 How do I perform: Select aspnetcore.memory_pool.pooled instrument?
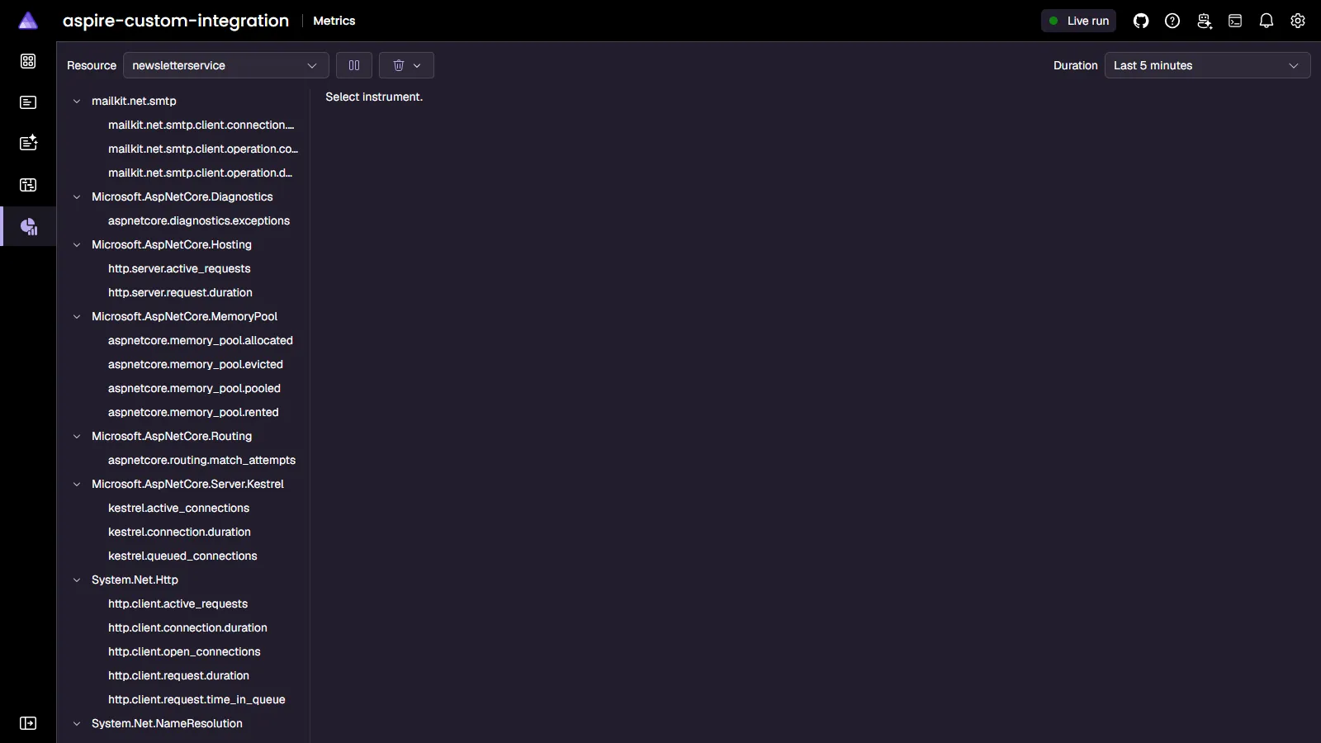tap(194, 388)
